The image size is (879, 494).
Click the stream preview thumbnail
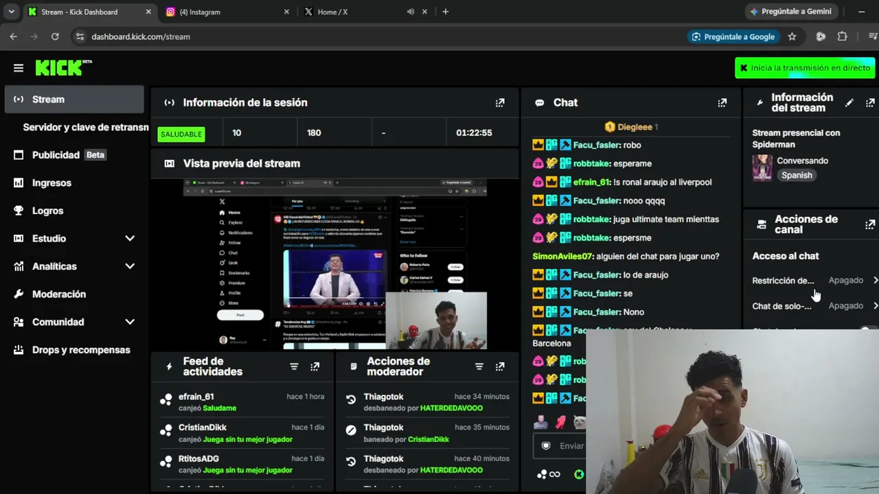pos(335,264)
